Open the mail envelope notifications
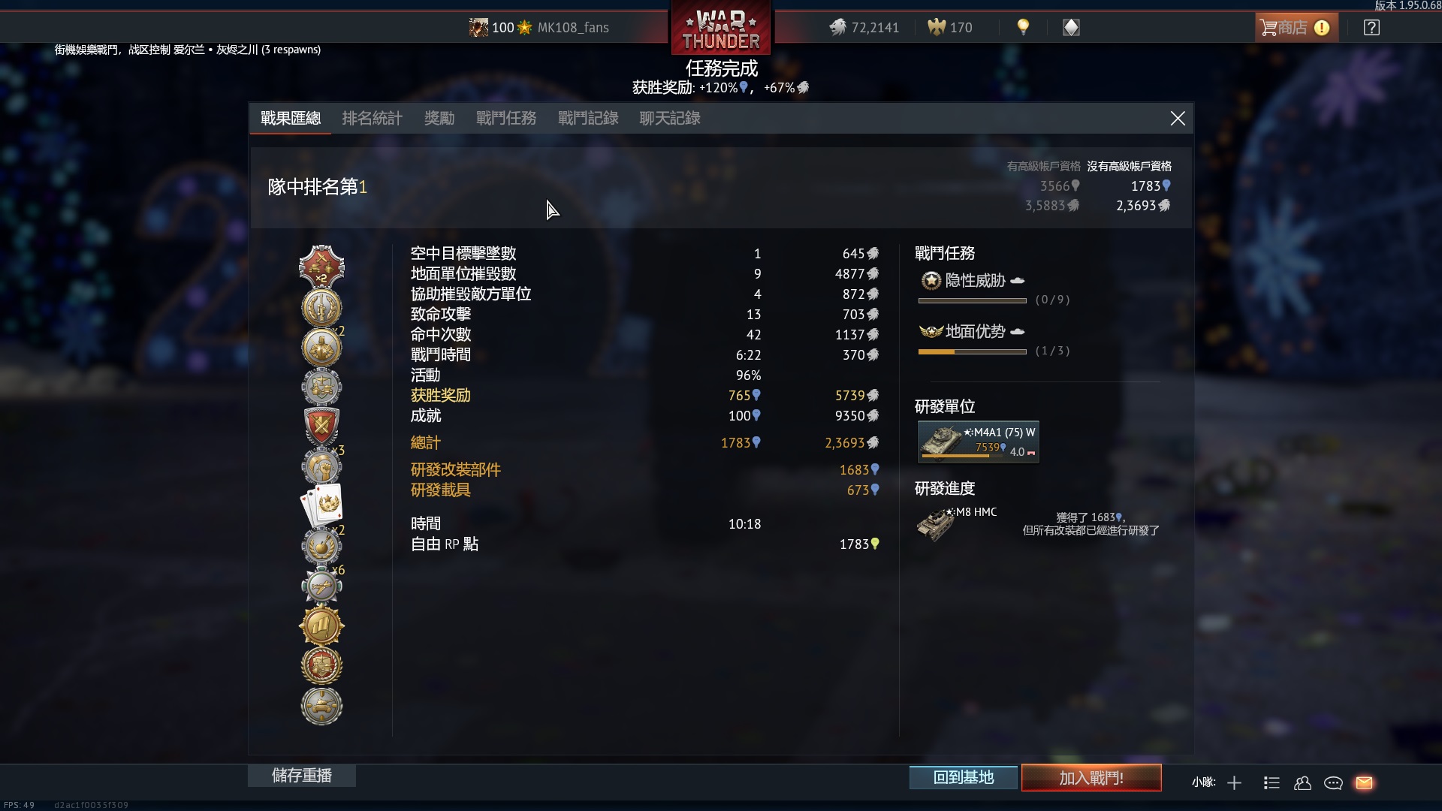 (1364, 782)
